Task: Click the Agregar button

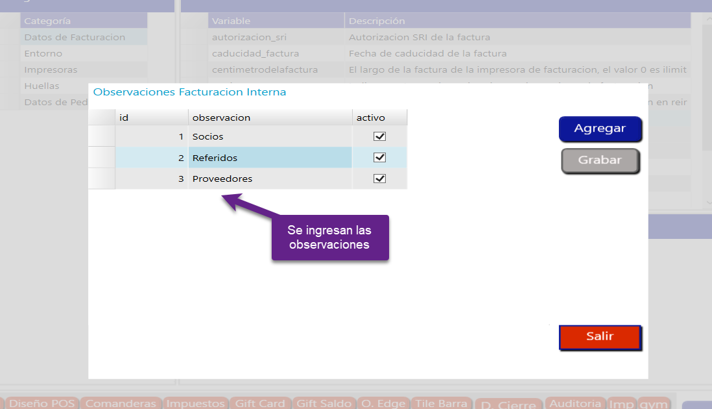Action: coord(600,129)
